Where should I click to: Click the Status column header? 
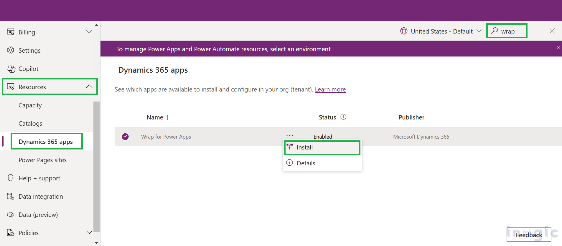327,117
